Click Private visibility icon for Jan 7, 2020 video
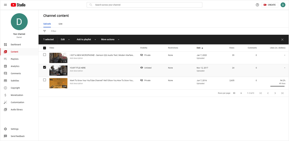 [141, 55]
